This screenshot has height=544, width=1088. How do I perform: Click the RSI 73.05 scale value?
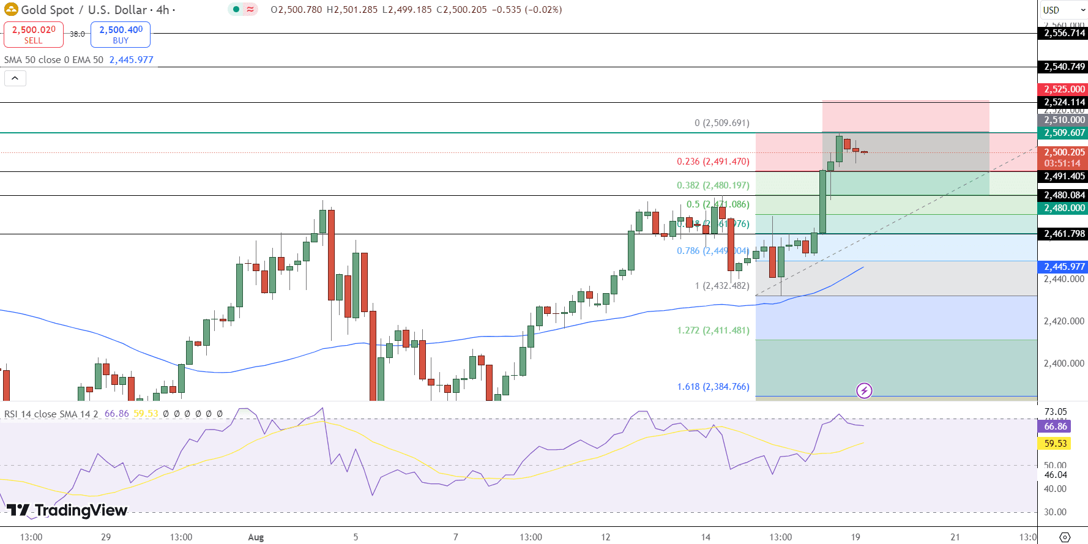(1056, 412)
